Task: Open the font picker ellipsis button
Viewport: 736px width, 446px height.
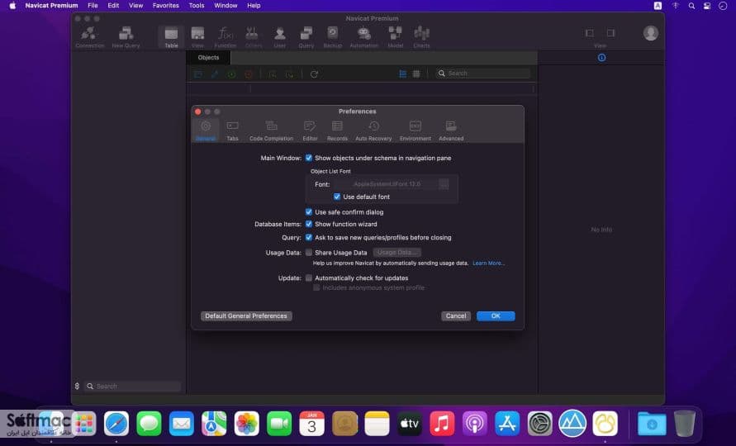Action: tap(444, 184)
